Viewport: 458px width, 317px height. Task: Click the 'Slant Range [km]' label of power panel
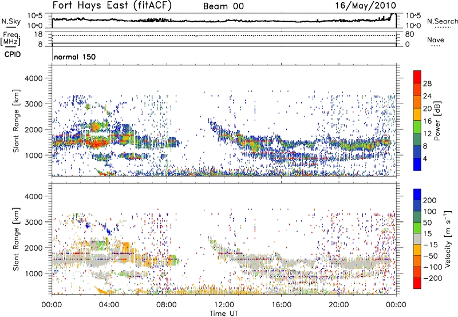pyautogui.click(x=16, y=121)
